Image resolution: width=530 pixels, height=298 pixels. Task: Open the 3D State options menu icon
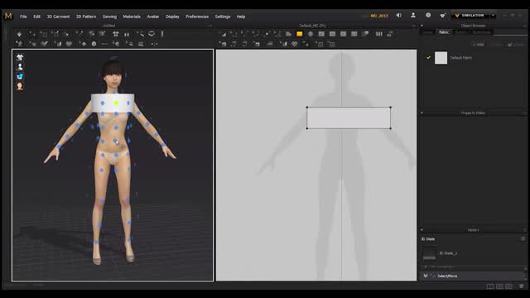(x=523, y=239)
